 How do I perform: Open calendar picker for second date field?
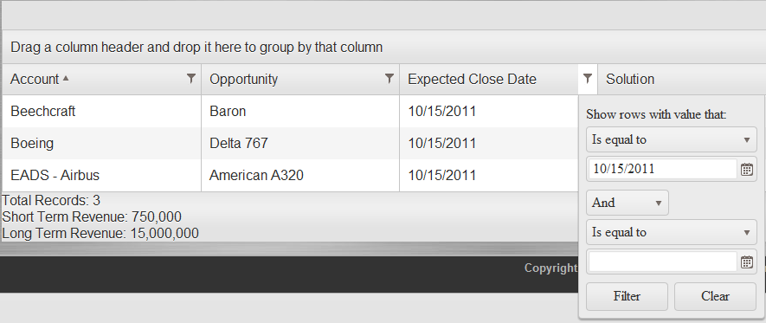tap(746, 262)
